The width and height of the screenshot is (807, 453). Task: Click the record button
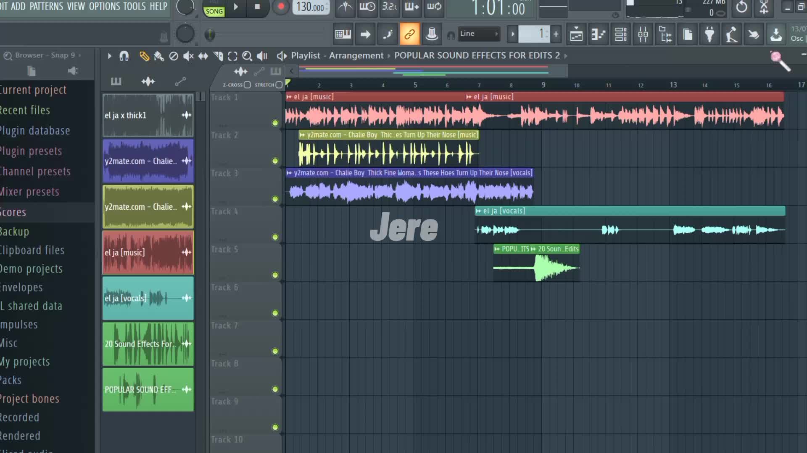(281, 7)
